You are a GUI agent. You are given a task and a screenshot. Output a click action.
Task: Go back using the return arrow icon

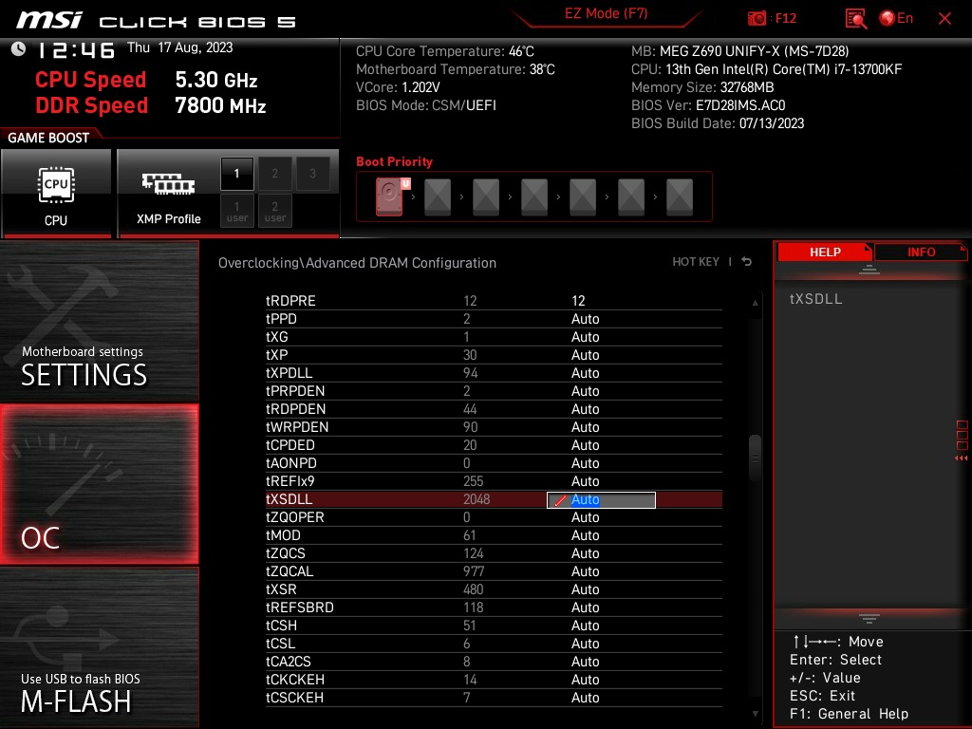pos(747,262)
